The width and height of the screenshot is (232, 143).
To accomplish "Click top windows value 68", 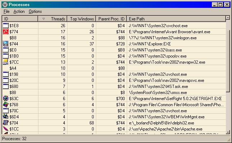I will (92, 123).
